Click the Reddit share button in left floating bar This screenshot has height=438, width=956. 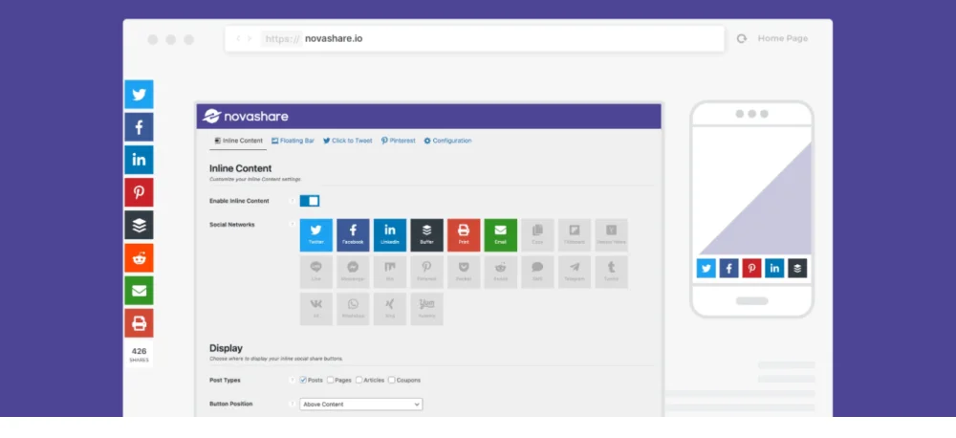pos(139,257)
